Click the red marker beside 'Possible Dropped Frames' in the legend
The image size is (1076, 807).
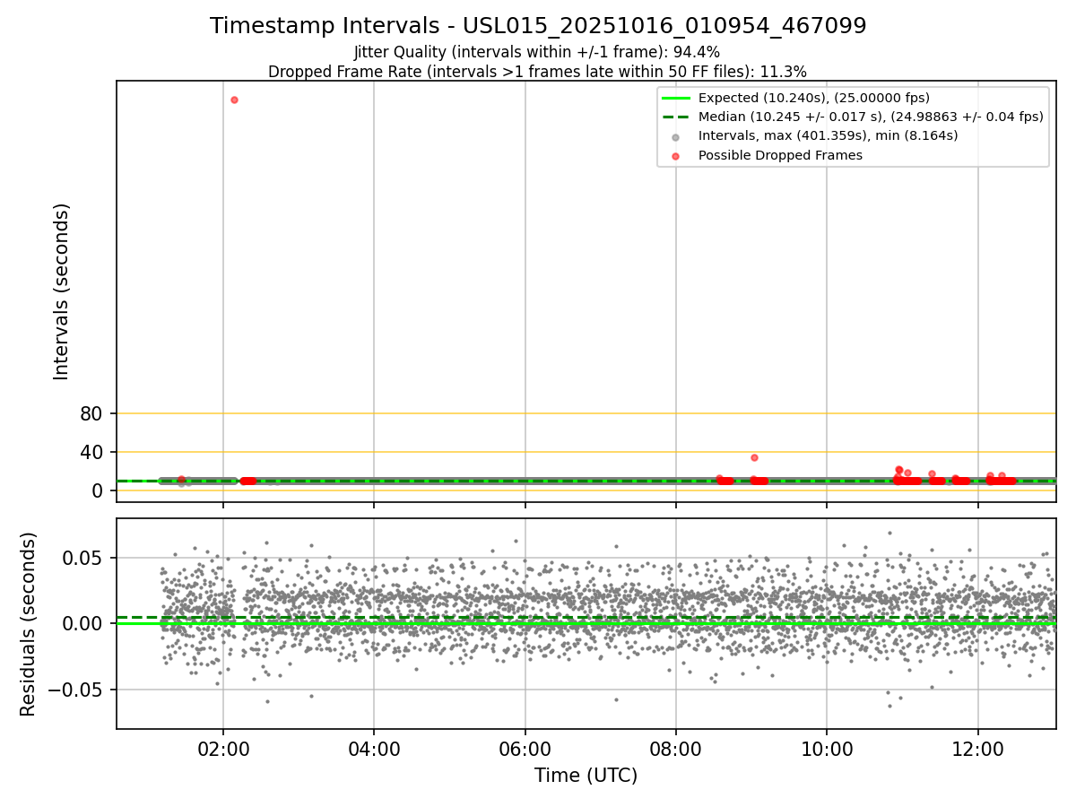pyautogui.click(x=676, y=156)
